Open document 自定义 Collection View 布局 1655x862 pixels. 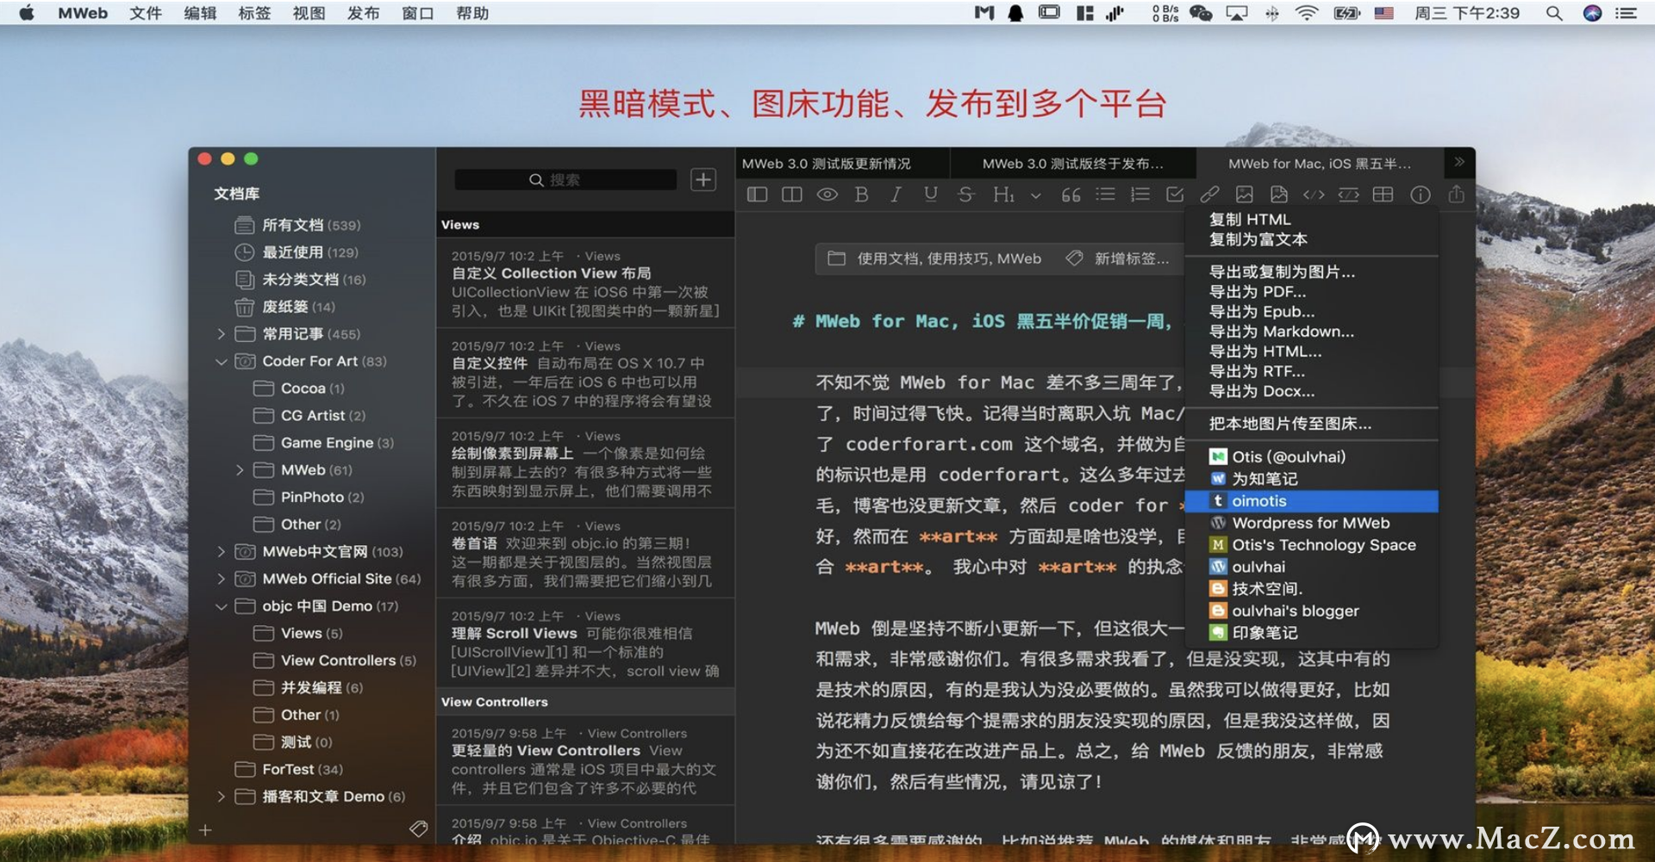pos(585,282)
